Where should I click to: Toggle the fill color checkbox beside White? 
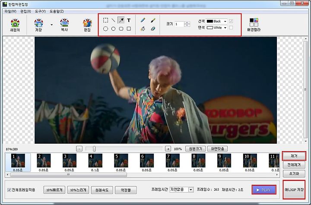click(231, 28)
